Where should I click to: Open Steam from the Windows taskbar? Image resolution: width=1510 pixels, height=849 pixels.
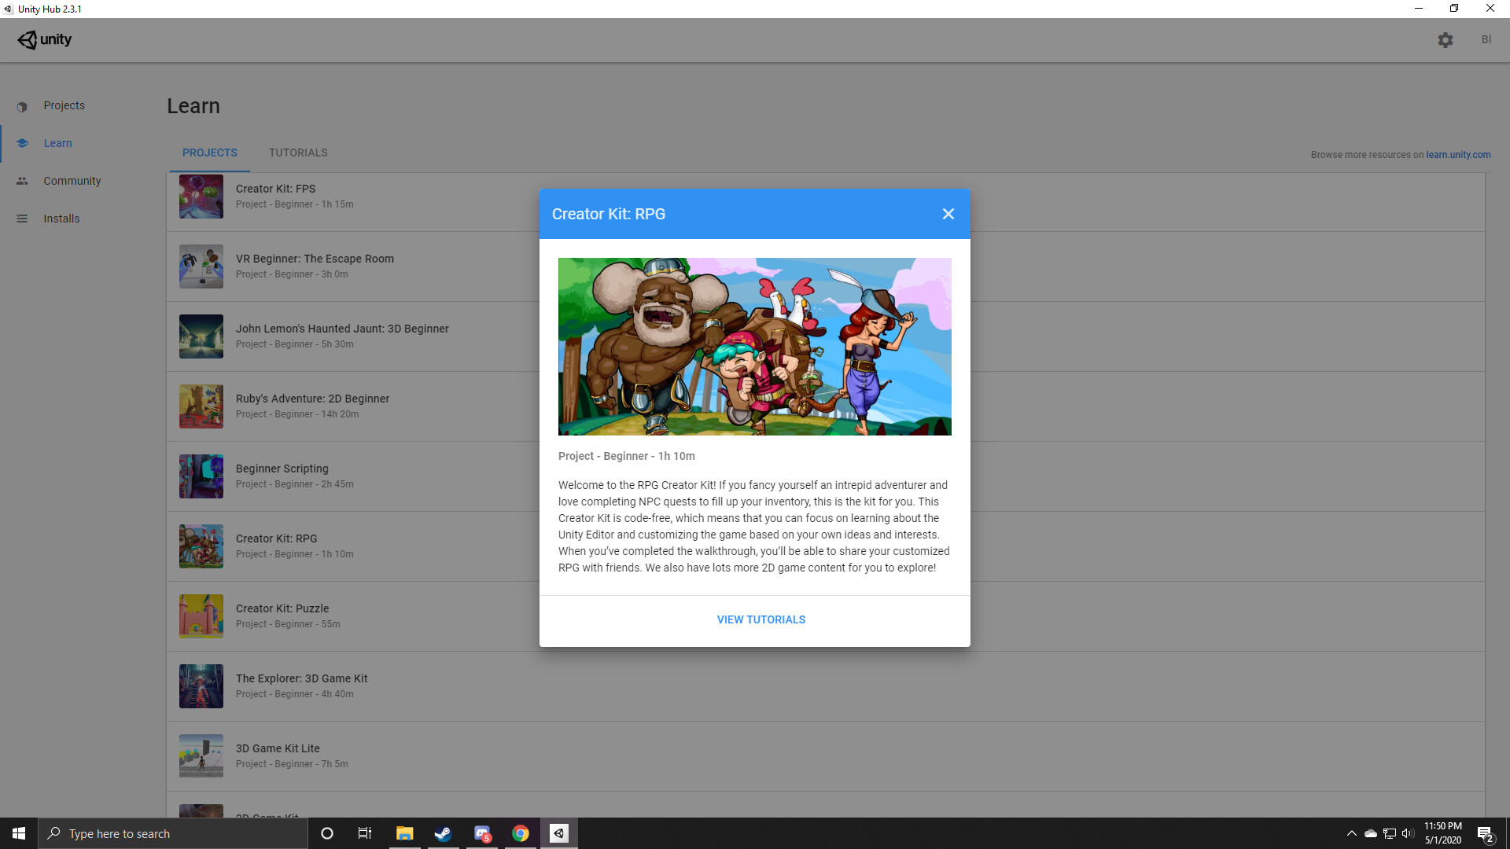pos(443,832)
